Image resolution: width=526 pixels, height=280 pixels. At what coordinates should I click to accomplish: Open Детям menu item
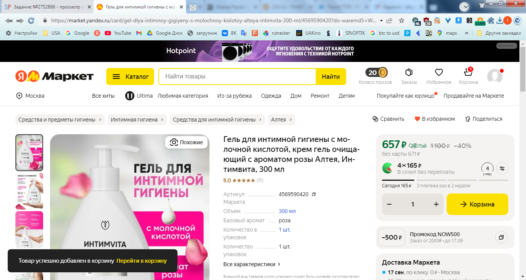coord(347,96)
